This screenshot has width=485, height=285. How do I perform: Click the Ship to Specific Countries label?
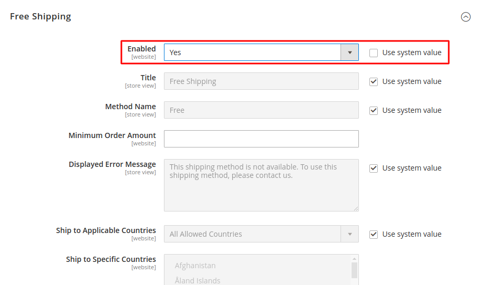point(111,259)
